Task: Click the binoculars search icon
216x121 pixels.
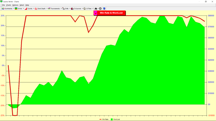Action: click(x=96, y=9)
